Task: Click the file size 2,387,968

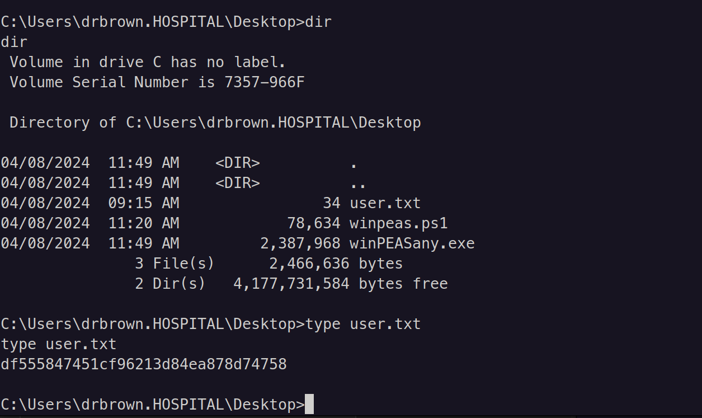Action: tap(300, 243)
